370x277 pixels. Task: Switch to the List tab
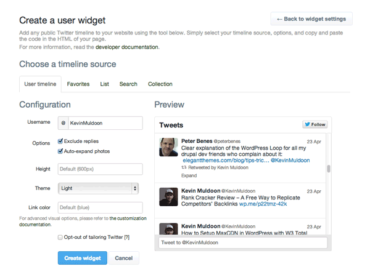tap(105, 84)
